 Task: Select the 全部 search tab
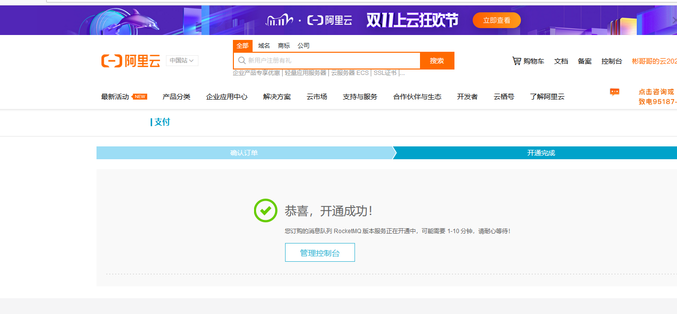243,45
